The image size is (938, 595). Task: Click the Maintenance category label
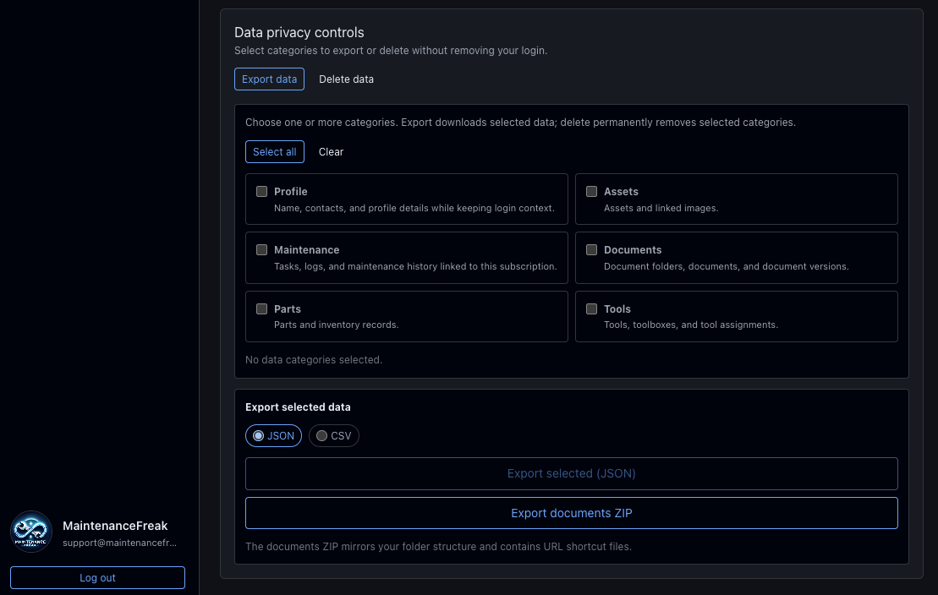[306, 250]
